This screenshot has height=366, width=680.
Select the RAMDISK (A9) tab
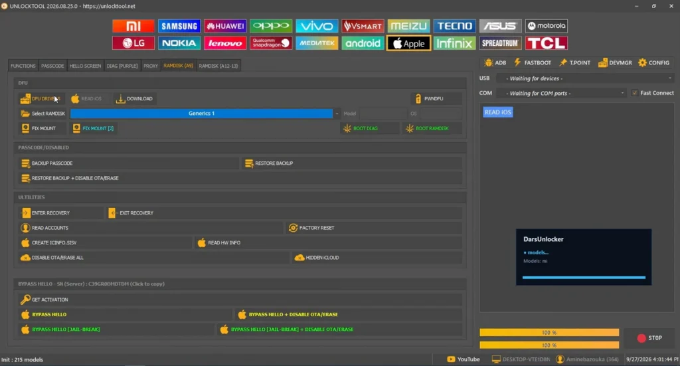178,66
